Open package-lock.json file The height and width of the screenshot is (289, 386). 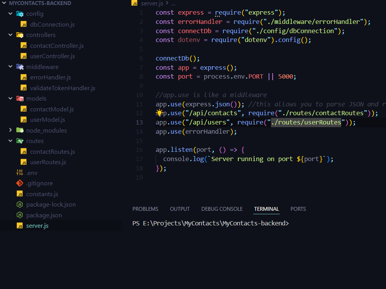click(x=51, y=205)
